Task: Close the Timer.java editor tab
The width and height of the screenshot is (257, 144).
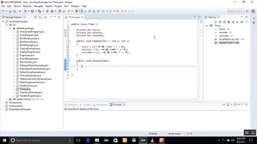Action: pyautogui.click(x=82, y=17)
